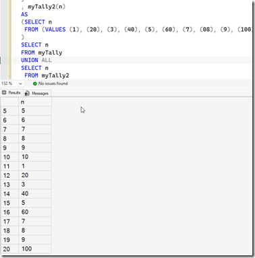This screenshot has height=258, width=255.
Task: Select row header 8 in results grid
Action: point(9,139)
